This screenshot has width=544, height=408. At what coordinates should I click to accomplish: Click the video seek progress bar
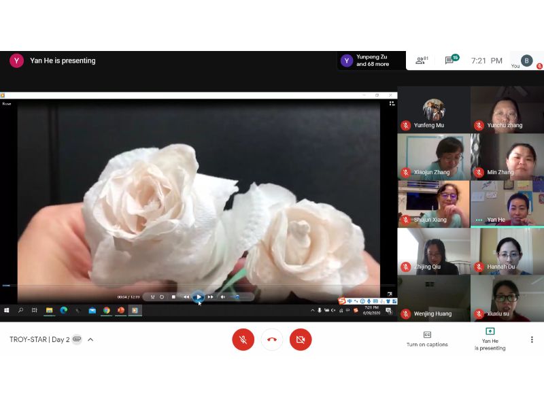pyautogui.click(x=199, y=286)
